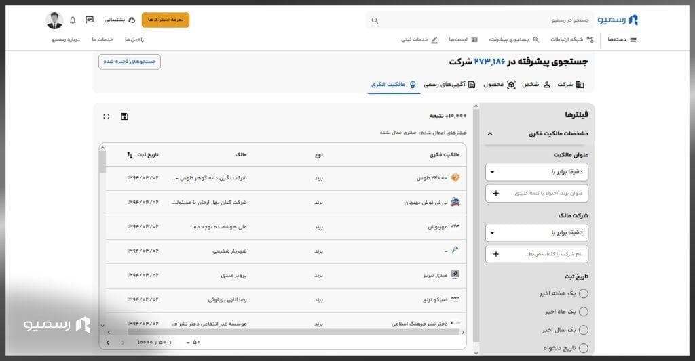Switch to the شرکت tab

coord(570,85)
